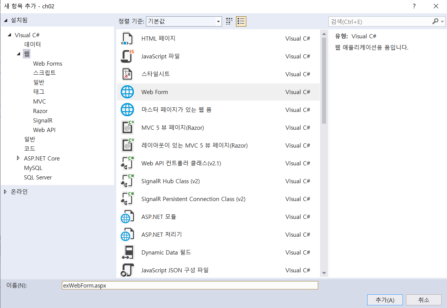This screenshot has width=447, height=308.
Task: Click the 추가(A) button
Action: click(x=385, y=300)
